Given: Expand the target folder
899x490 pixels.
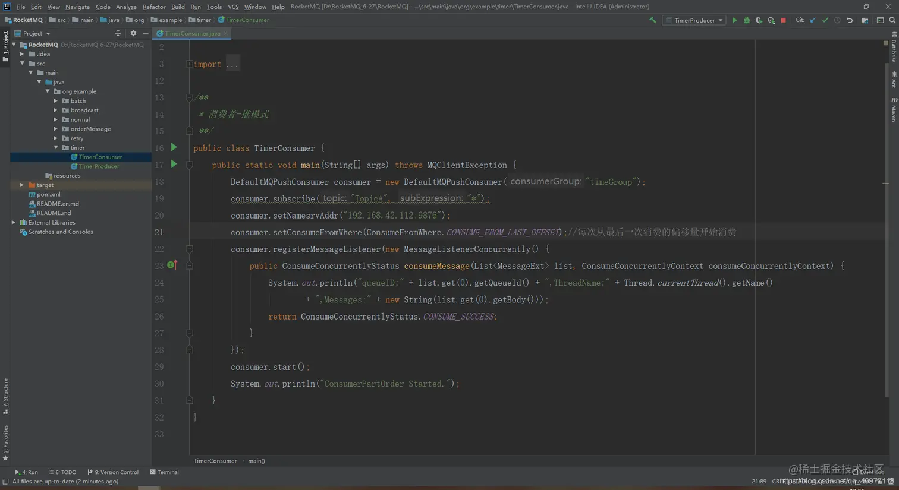Looking at the screenshot, I should click(x=22, y=185).
